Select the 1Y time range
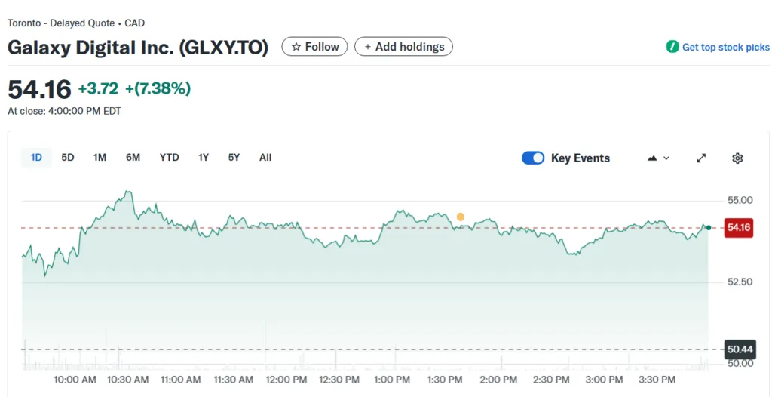 [x=204, y=158]
